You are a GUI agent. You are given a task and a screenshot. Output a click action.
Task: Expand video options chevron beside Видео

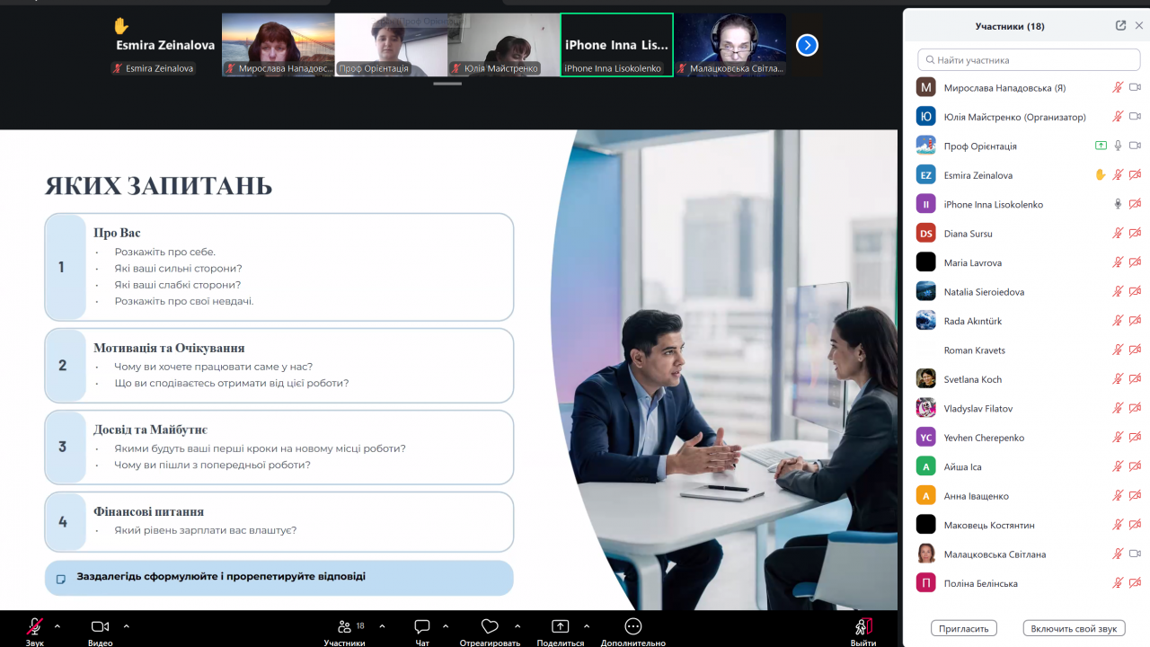[126, 625]
